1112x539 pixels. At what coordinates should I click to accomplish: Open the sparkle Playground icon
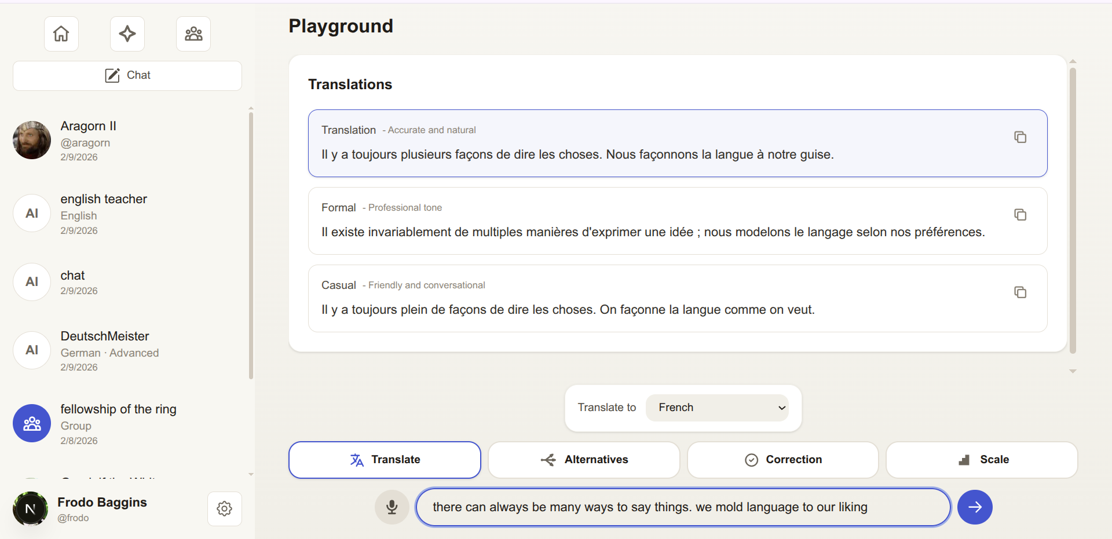click(x=127, y=34)
